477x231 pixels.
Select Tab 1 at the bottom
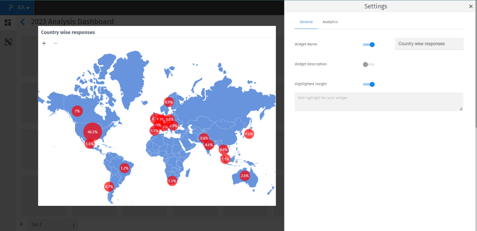tap(36, 224)
